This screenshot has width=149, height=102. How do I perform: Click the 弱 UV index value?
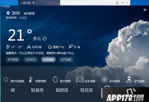click(13, 90)
